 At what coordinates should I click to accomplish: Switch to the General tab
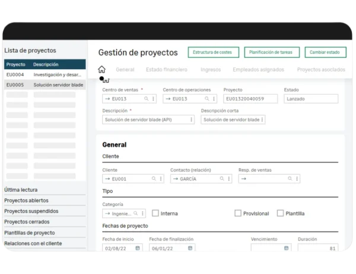coord(125,69)
